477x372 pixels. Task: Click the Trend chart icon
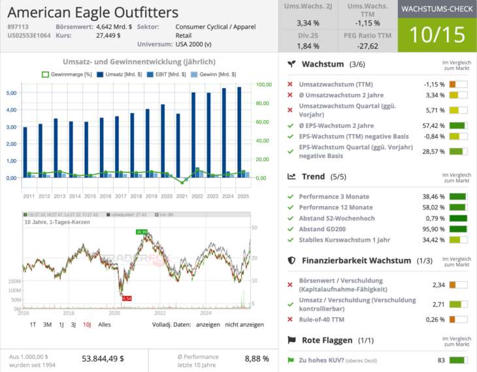291,177
